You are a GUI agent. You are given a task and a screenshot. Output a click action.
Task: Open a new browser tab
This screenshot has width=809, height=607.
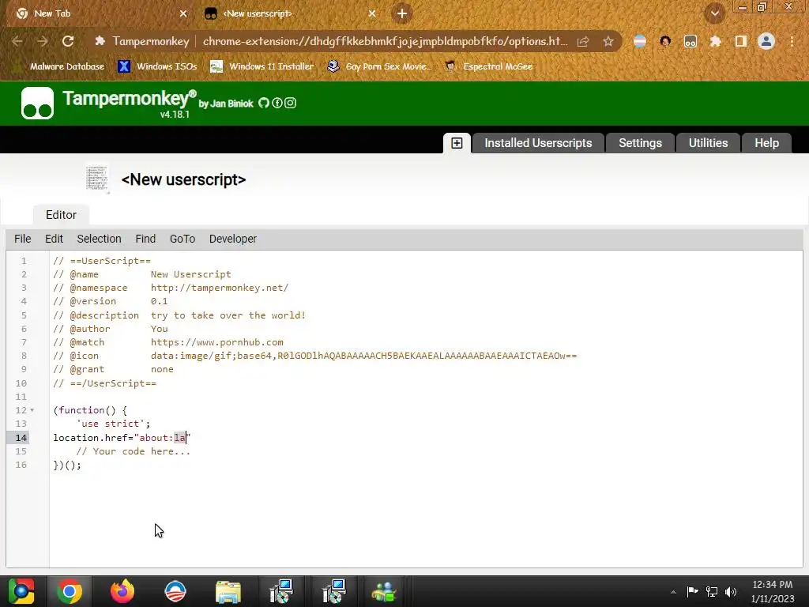coord(402,13)
